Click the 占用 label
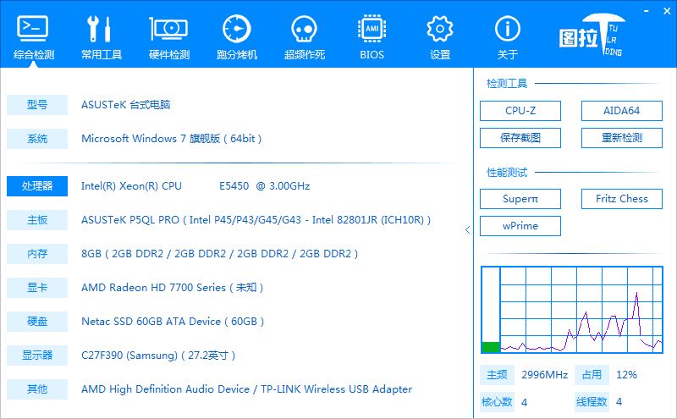Screen dimensions: 677x419 (x=592, y=375)
